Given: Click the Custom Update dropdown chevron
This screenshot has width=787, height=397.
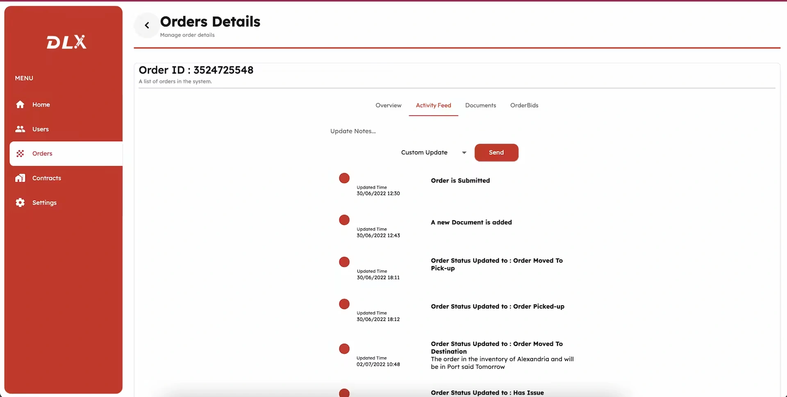Looking at the screenshot, I should pos(464,152).
